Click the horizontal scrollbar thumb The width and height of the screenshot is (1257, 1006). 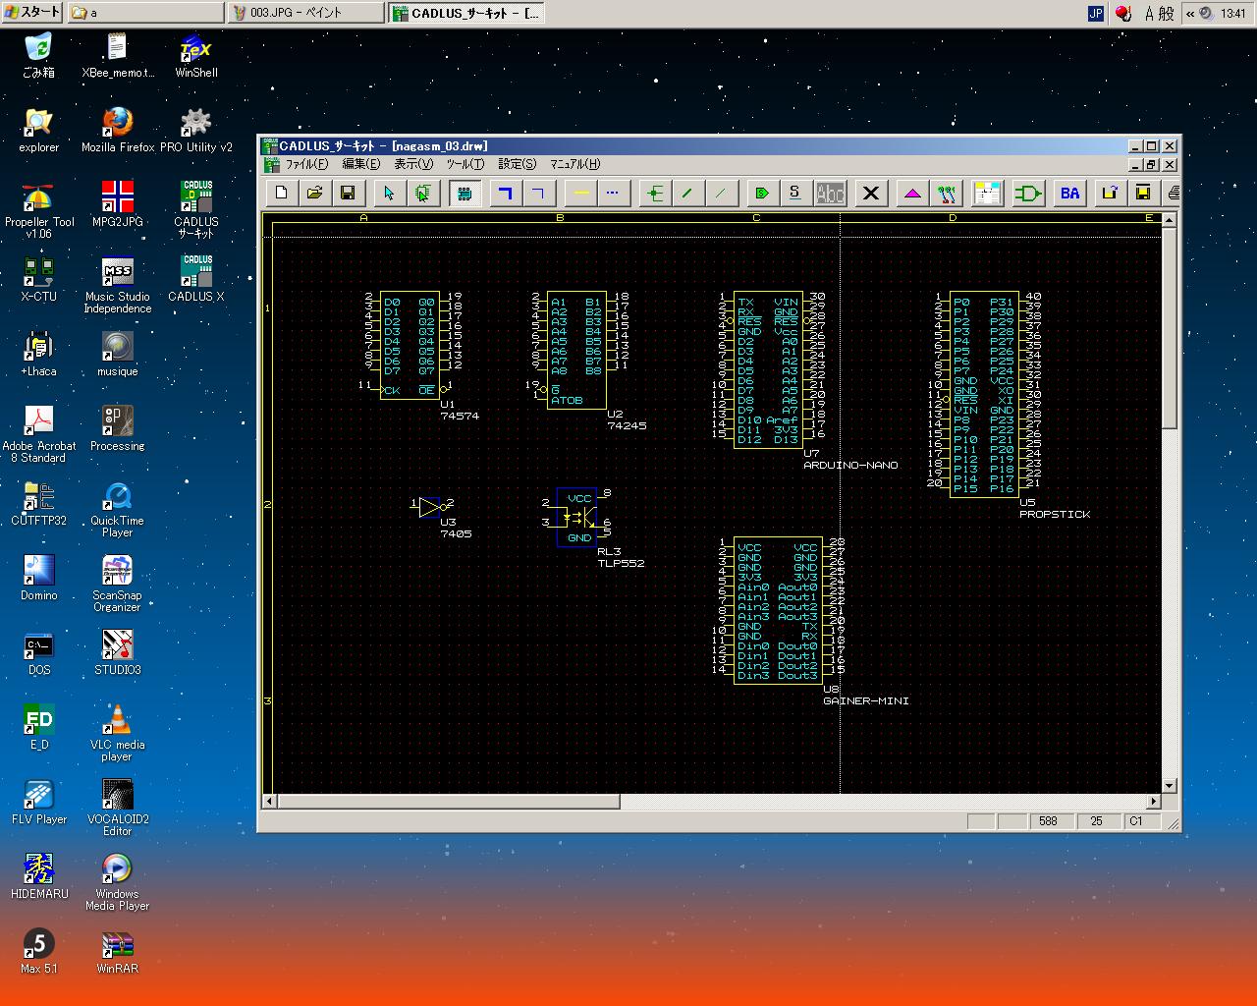point(449,802)
